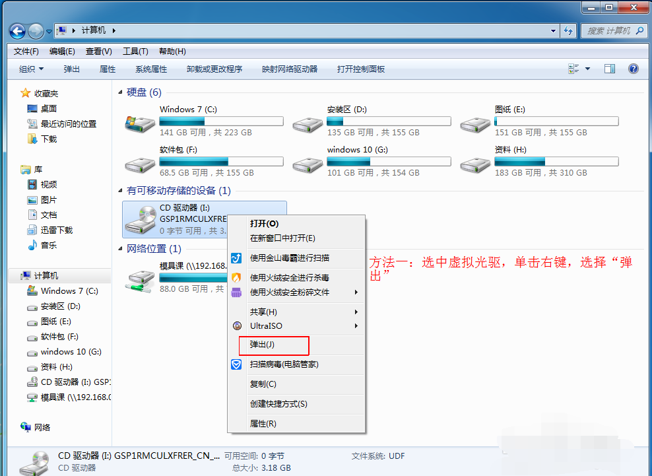Click the refresh icon beside the address bar
The image size is (652, 476).
coord(568,30)
